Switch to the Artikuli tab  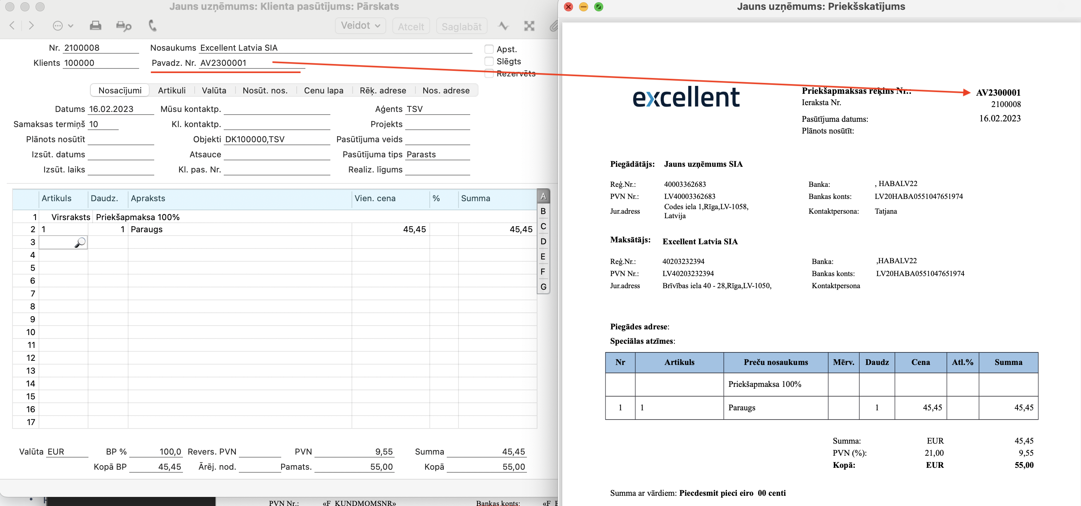pos(172,90)
